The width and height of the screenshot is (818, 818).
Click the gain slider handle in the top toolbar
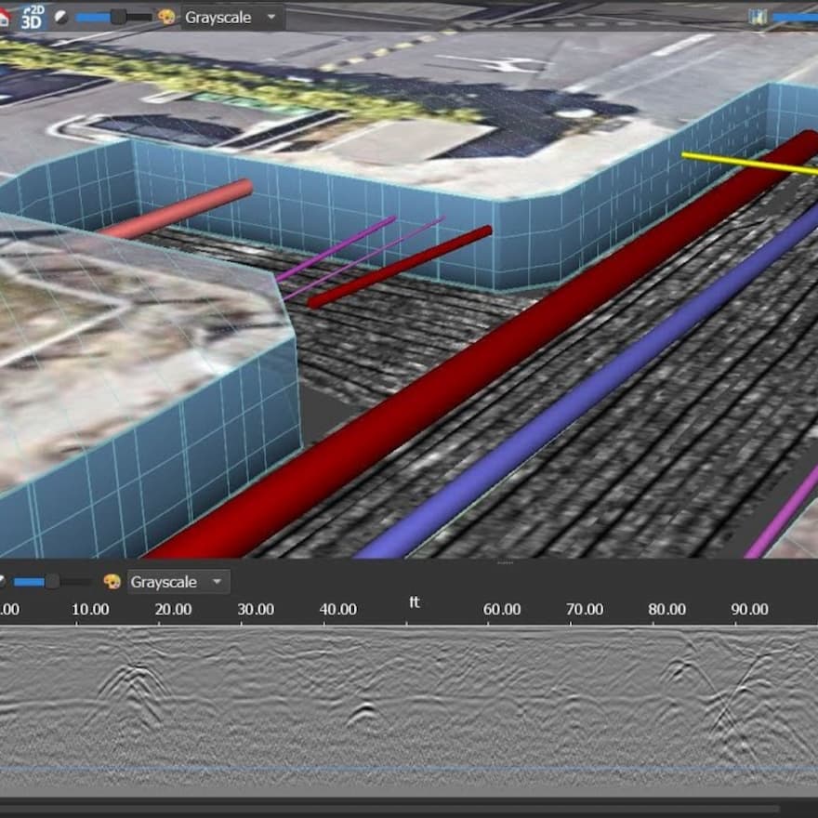click(x=118, y=15)
